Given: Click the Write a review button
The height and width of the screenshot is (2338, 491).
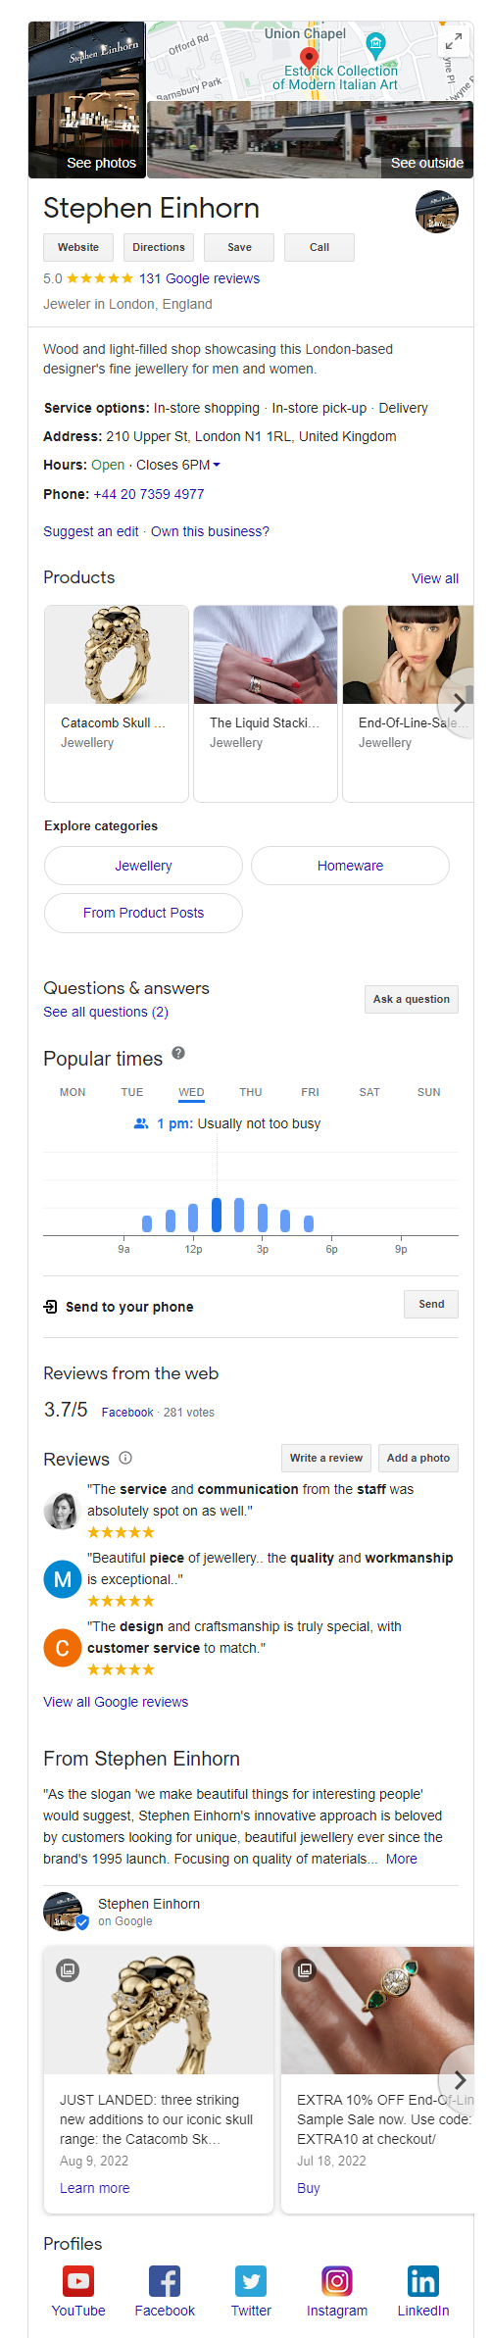Looking at the screenshot, I should (x=326, y=1458).
